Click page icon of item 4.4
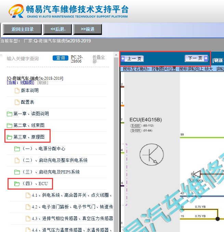 coord(28,230)
